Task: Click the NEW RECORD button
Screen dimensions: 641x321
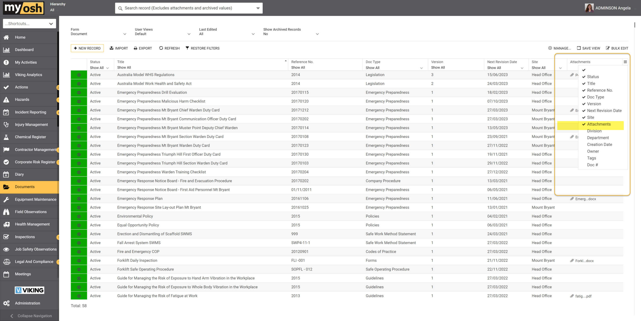Action: tap(87, 48)
